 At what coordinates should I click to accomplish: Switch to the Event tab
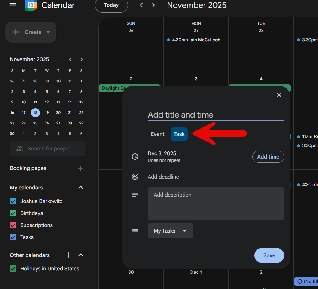157,134
